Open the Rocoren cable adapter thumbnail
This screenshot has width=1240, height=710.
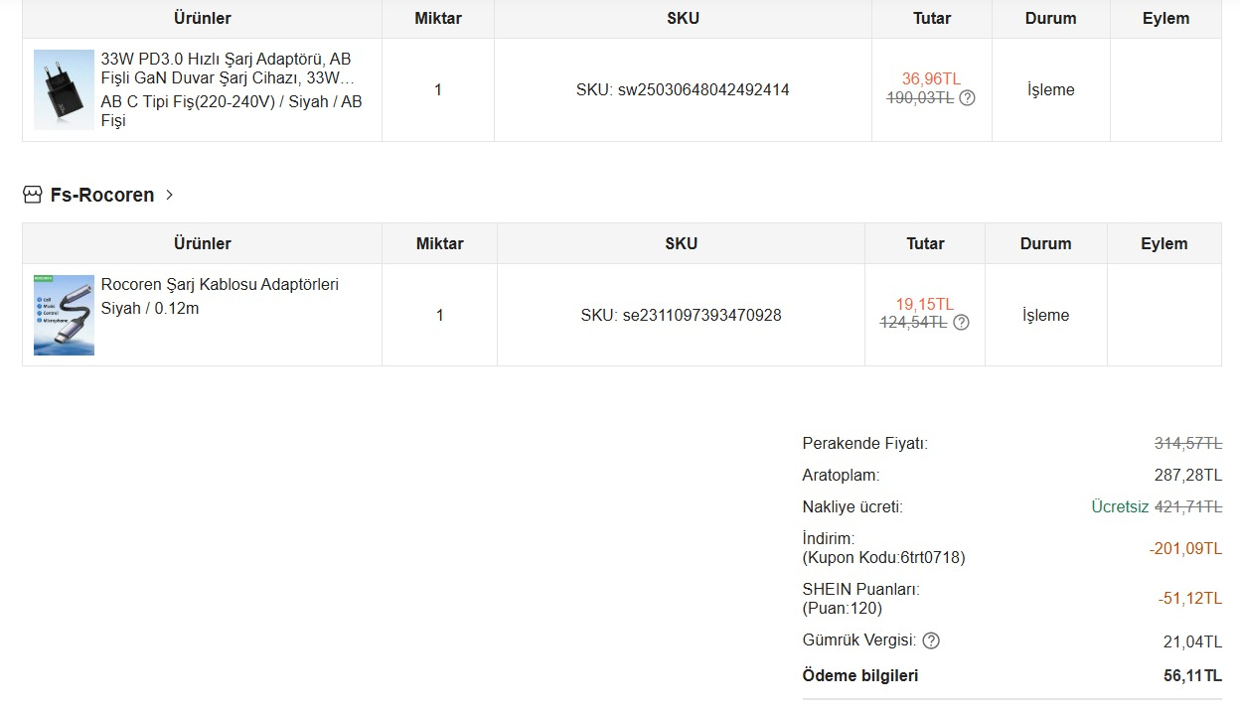(x=64, y=315)
